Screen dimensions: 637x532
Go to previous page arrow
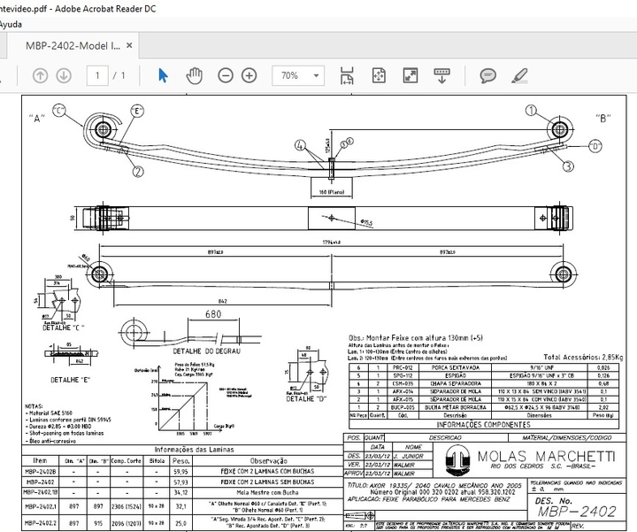pyautogui.click(x=41, y=75)
